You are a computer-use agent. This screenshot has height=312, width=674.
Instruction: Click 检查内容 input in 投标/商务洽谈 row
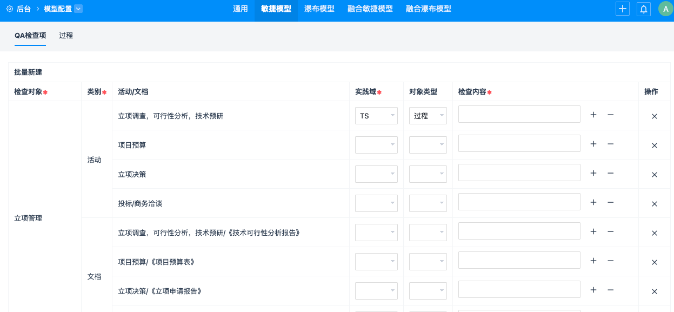pyautogui.click(x=519, y=202)
